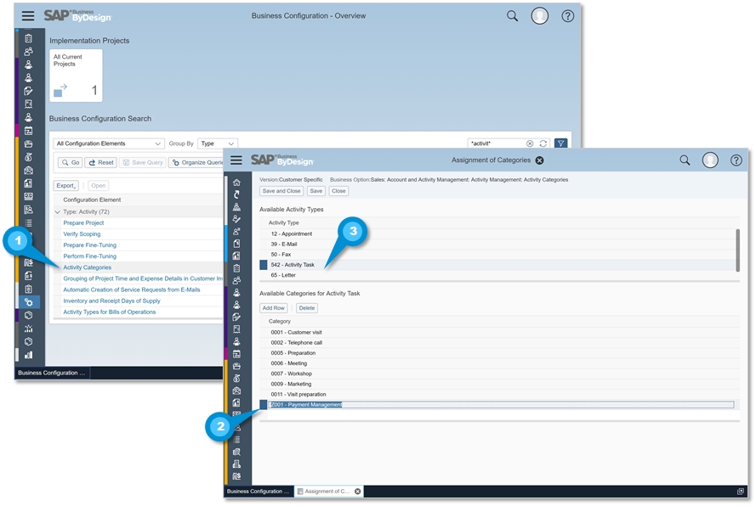Image resolution: width=756 pixels, height=506 pixels.
Task: Open the All Current Projects tile
Action: pos(76,76)
